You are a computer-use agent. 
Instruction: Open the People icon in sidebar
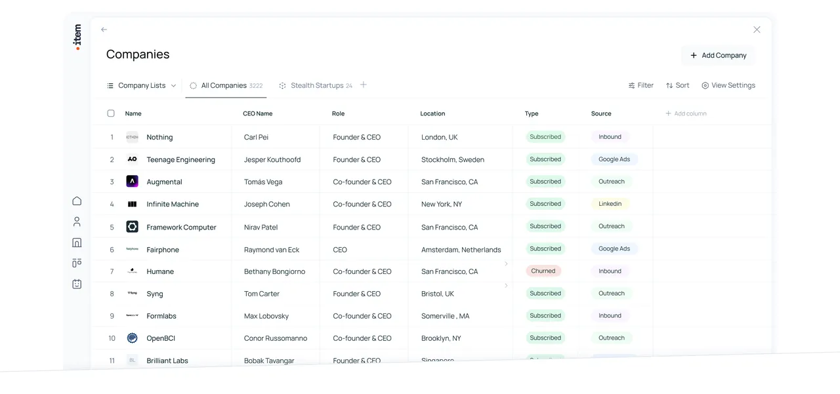pos(77,222)
